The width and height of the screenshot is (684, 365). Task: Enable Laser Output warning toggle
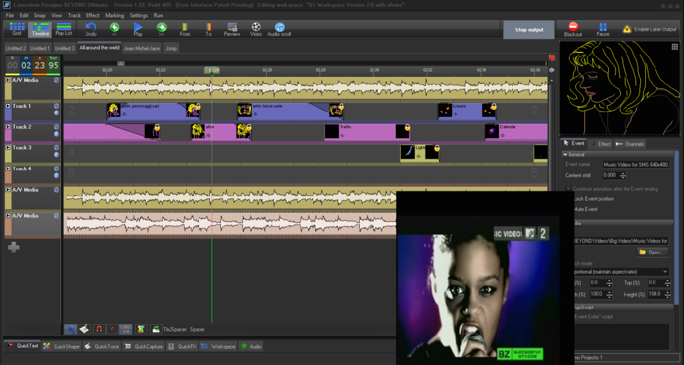[627, 29]
